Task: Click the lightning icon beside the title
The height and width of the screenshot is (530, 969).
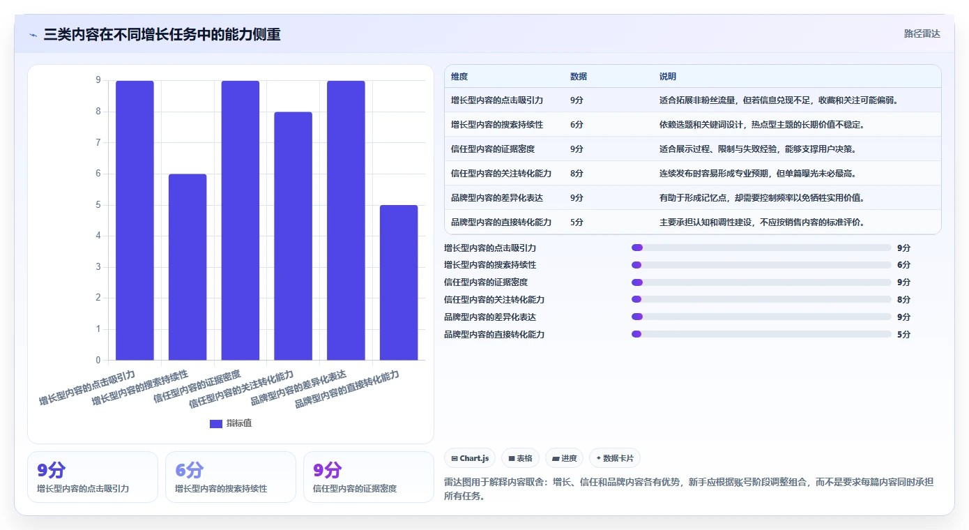Action: pyautogui.click(x=33, y=35)
